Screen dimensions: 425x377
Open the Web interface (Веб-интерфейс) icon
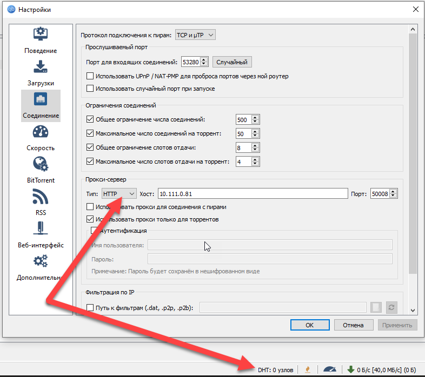point(41,228)
